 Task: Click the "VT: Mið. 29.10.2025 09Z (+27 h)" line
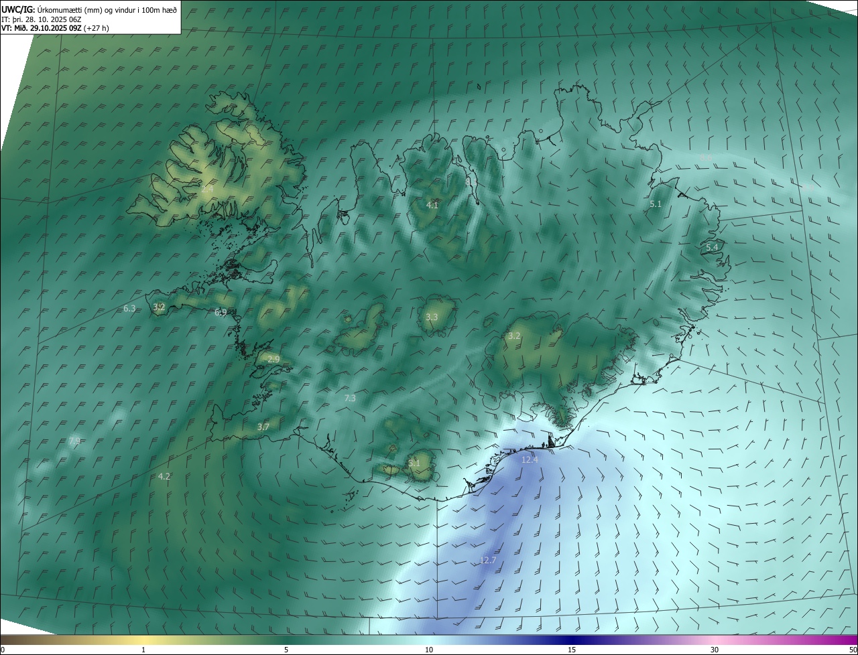point(56,28)
